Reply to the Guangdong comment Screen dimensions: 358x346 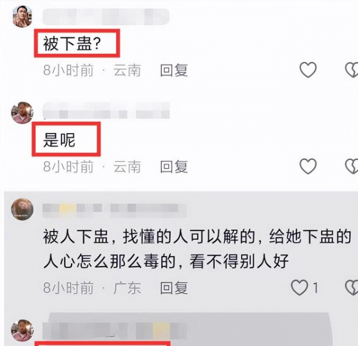click(x=174, y=288)
